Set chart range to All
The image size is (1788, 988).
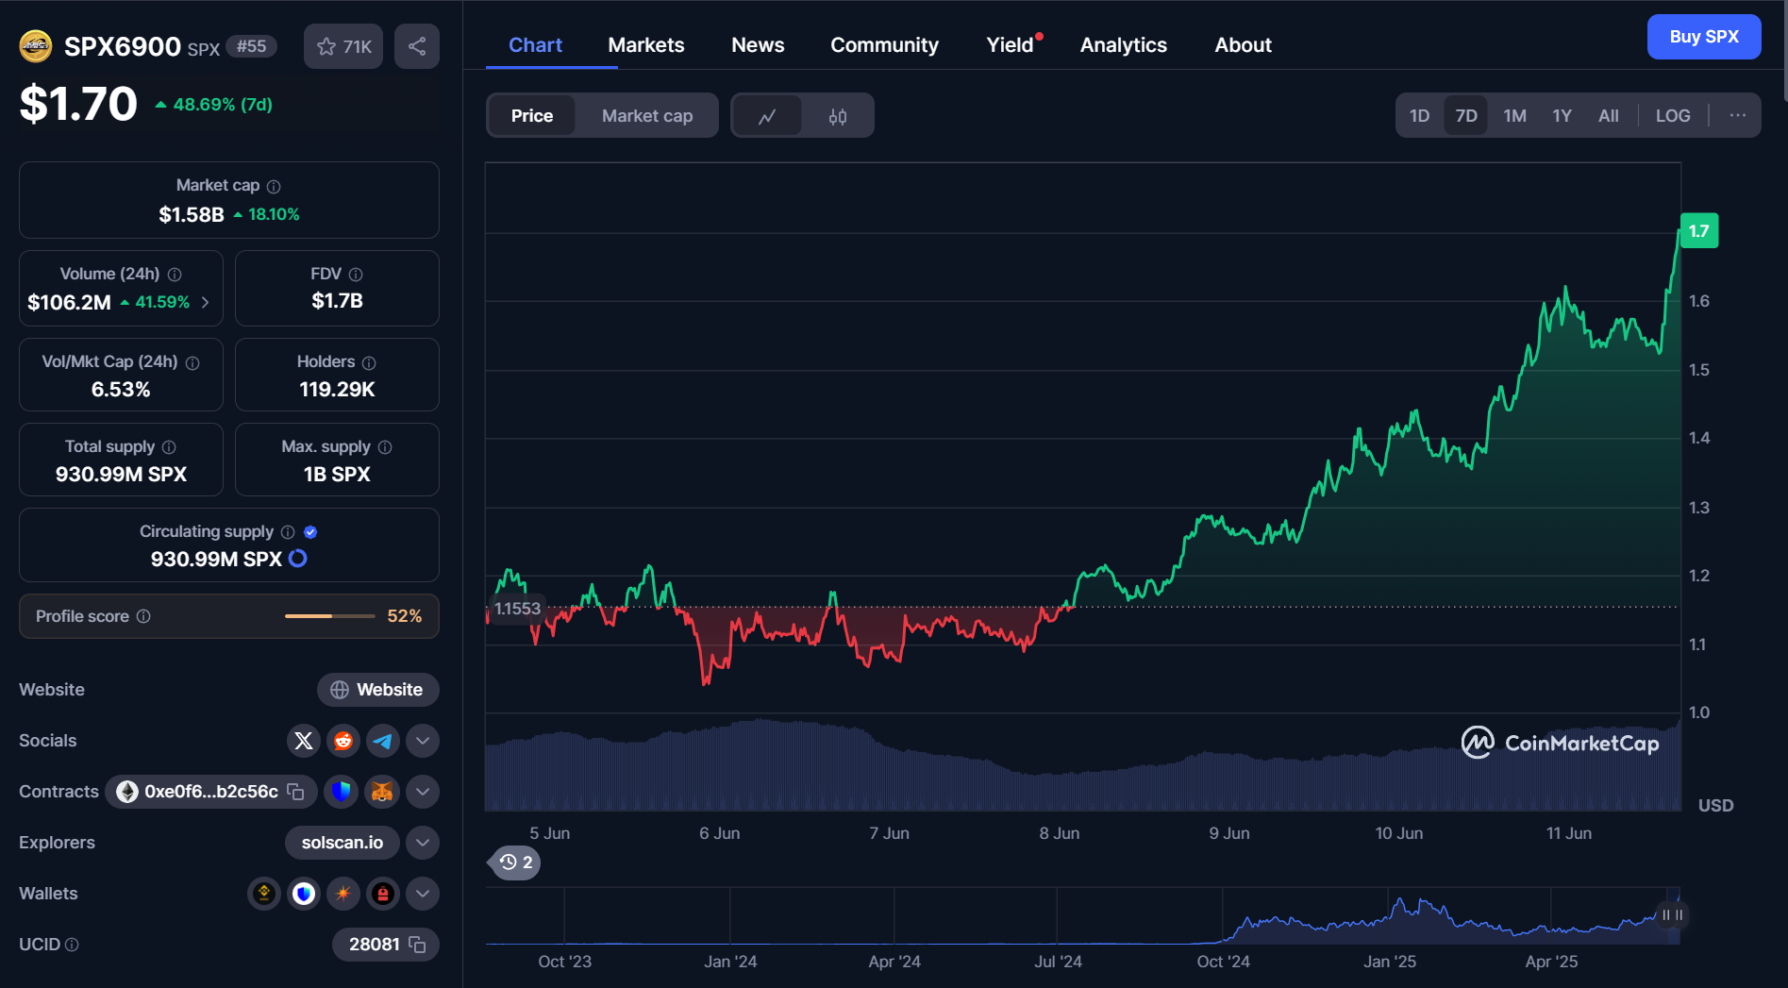(x=1609, y=115)
